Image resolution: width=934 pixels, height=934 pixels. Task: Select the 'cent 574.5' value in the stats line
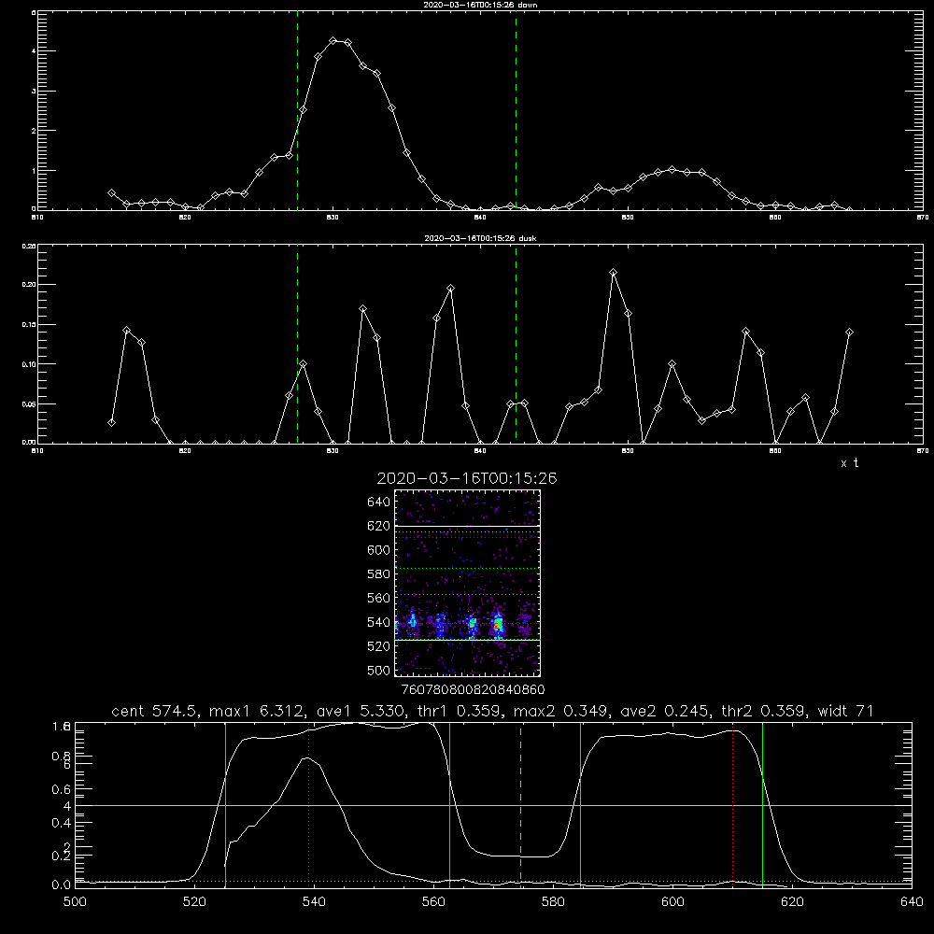(152, 711)
